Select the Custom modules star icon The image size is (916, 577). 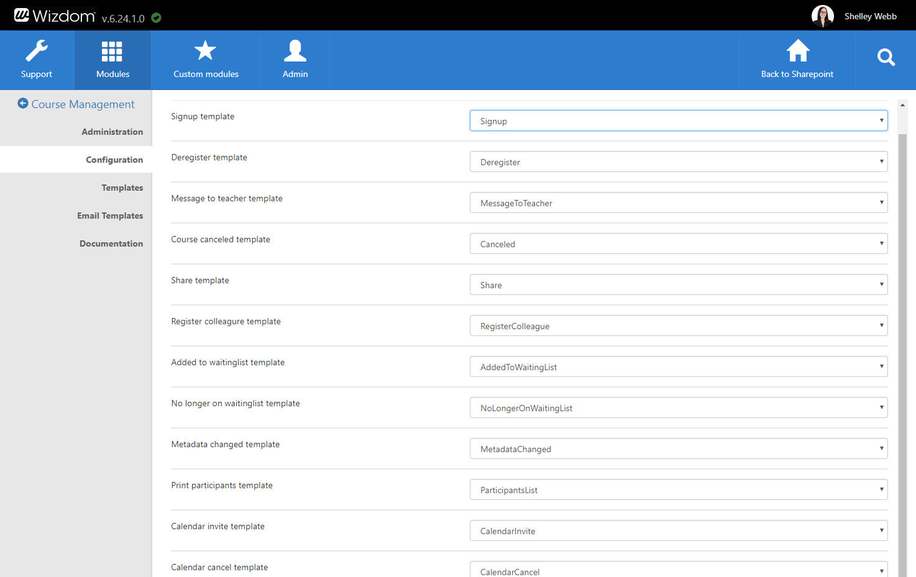205,51
